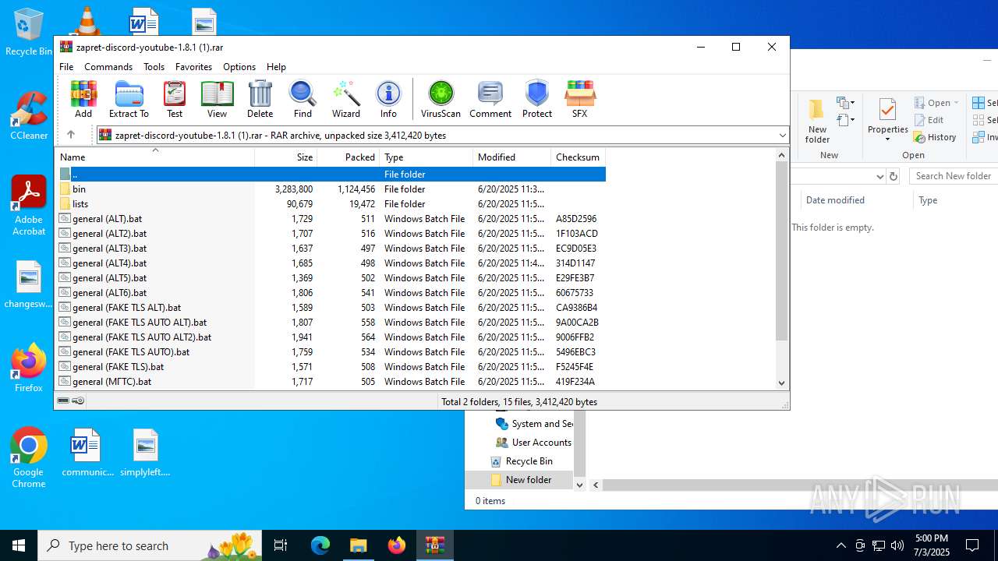
Task: Open the Help menu
Action: [x=276, y=67]
